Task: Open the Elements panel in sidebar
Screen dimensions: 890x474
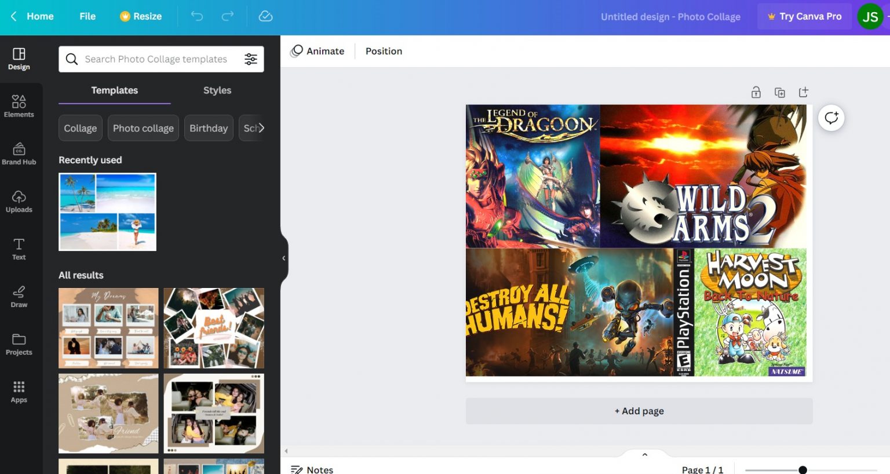Action: point(19,106)
